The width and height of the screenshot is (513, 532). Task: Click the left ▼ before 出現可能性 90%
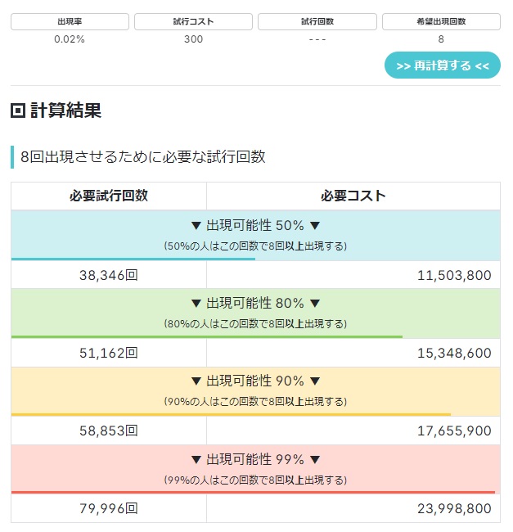pos(196,381)
